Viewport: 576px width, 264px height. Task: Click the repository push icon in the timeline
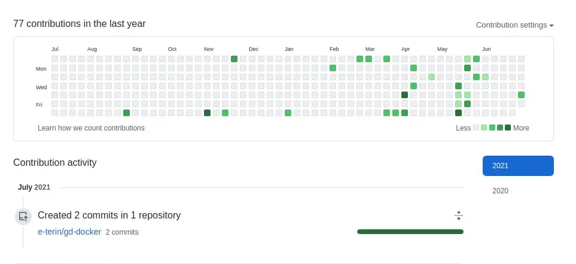pyautogui.click(x=23, y=217)
